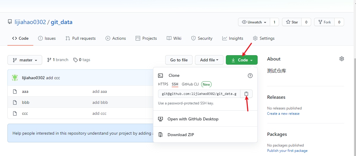The height and width of the screenshot is (156, 356).
Task: Click the file icon next to aaa
Action: tap(15, 92)
